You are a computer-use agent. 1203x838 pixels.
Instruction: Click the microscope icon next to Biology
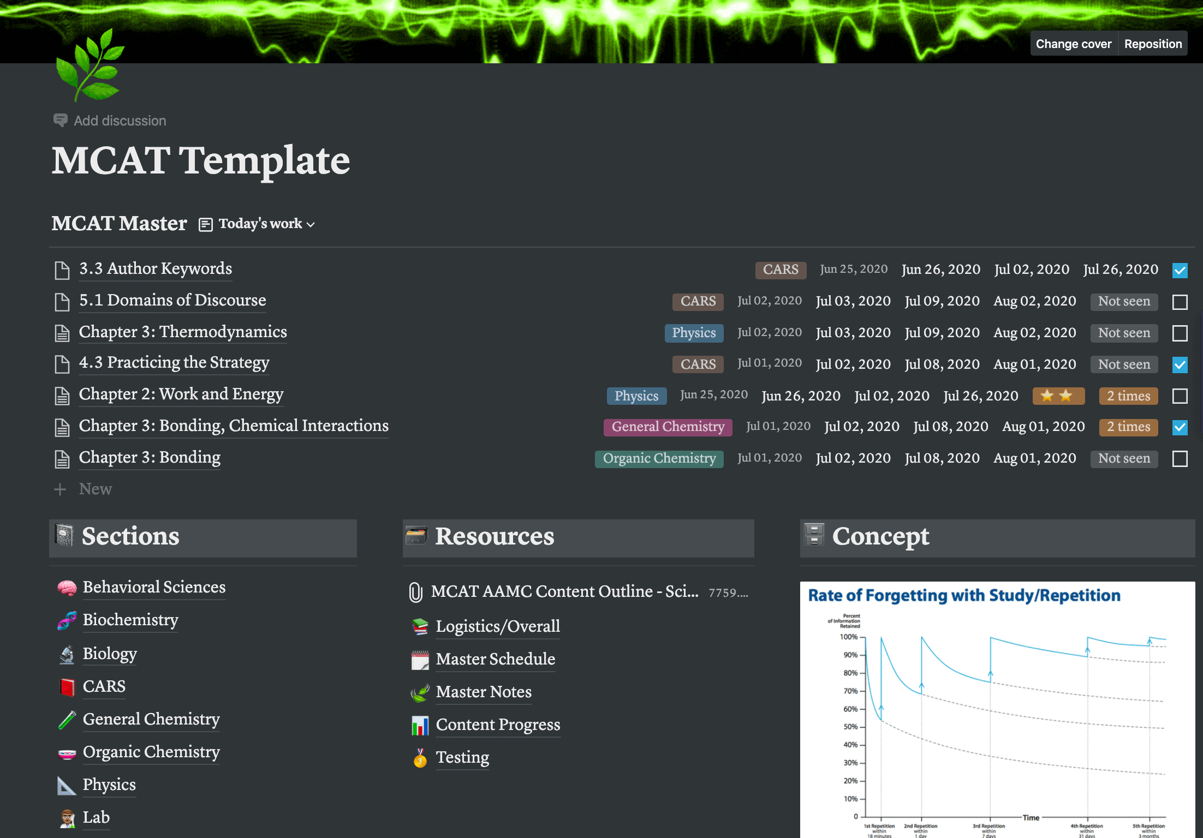[67, 654]
